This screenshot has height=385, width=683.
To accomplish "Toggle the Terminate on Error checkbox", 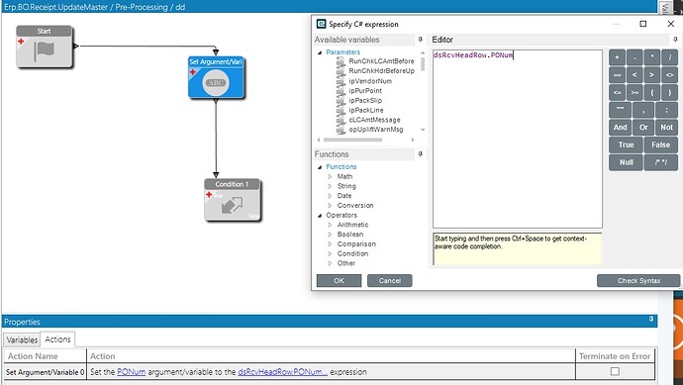I will (x=615, y=371).
